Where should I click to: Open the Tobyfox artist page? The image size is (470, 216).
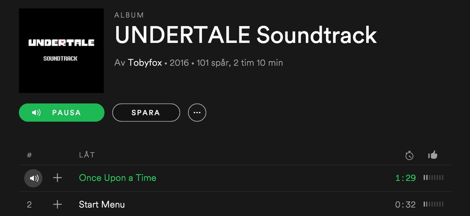[x=145, y=63]
